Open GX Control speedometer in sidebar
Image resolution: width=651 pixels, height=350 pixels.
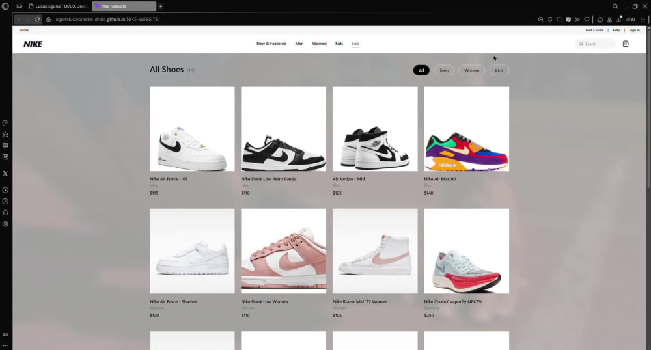click(x=5, y=123)
